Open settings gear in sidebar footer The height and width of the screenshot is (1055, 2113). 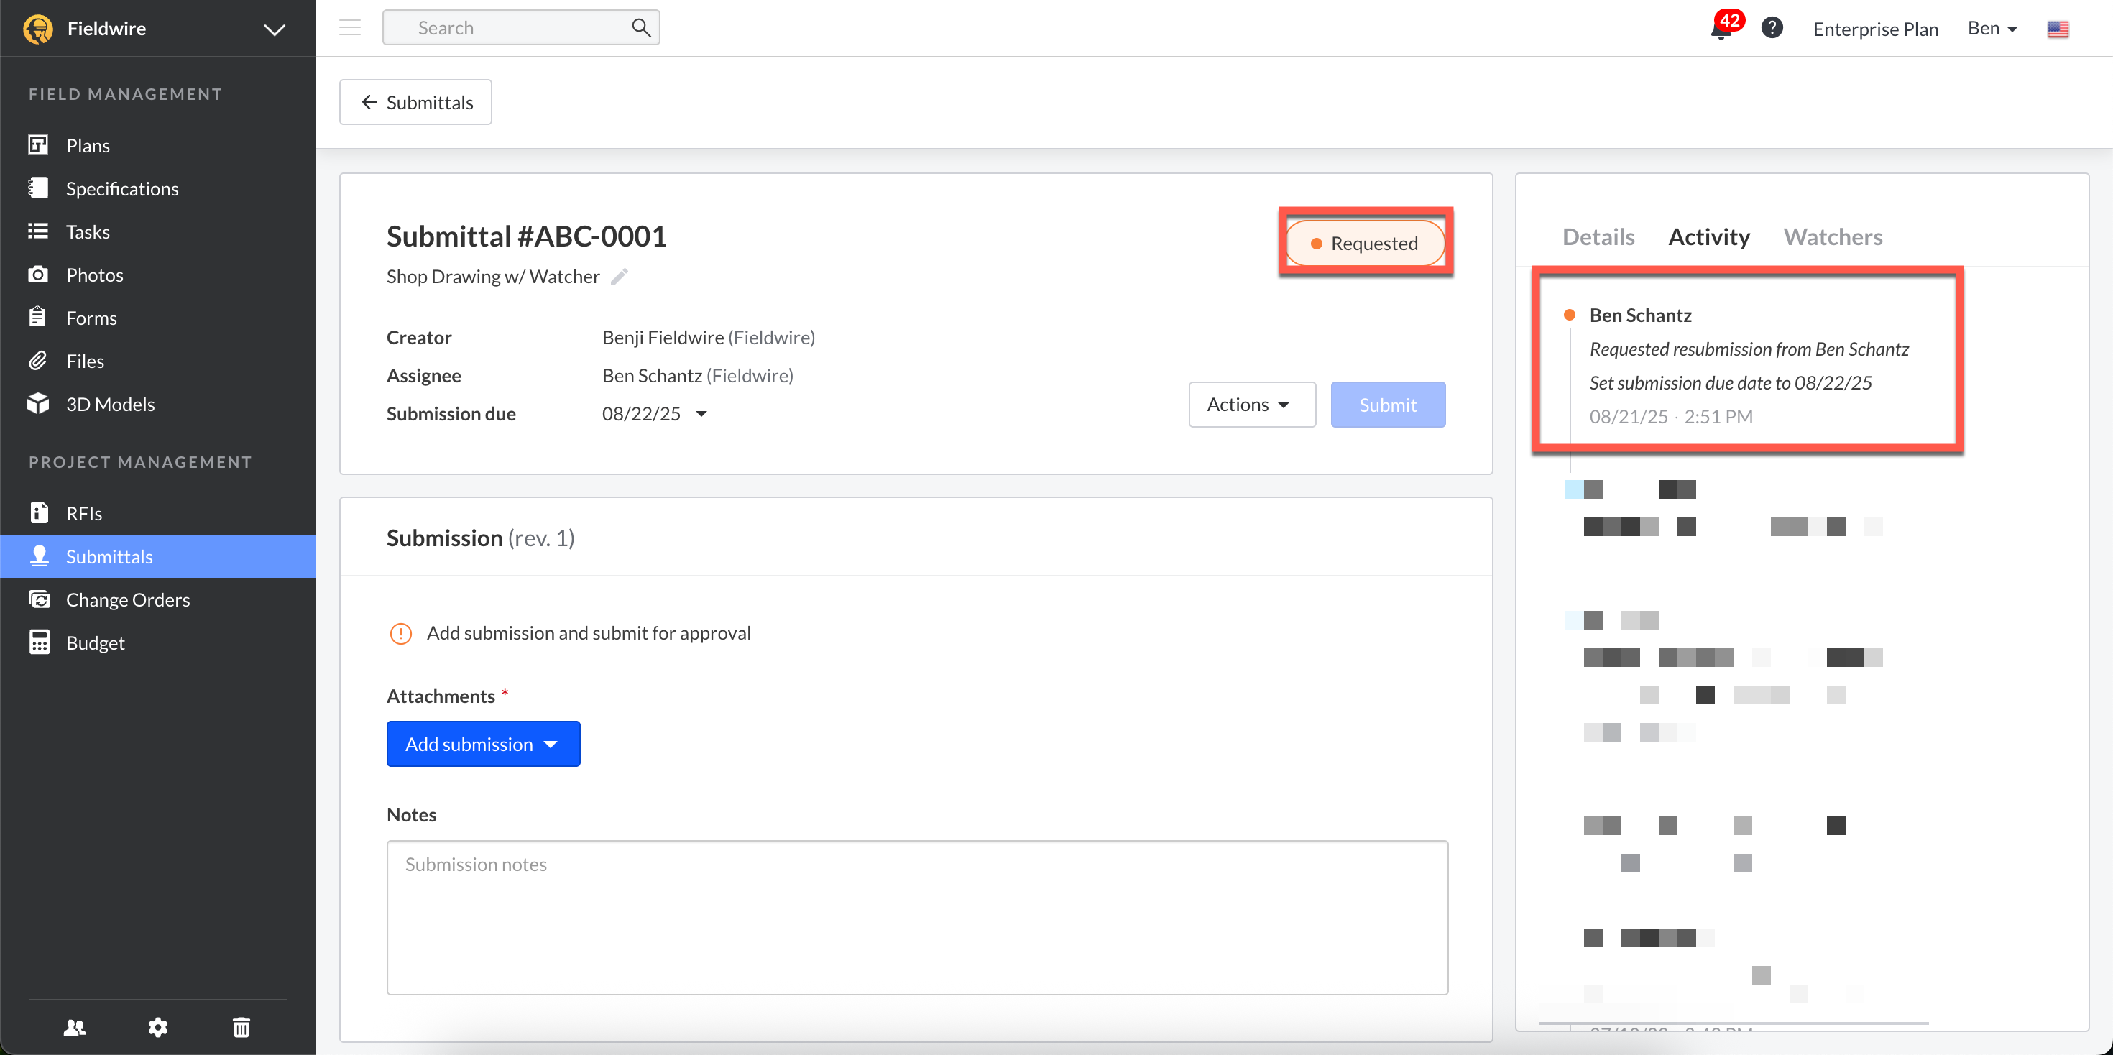[x=157, y=1027]
